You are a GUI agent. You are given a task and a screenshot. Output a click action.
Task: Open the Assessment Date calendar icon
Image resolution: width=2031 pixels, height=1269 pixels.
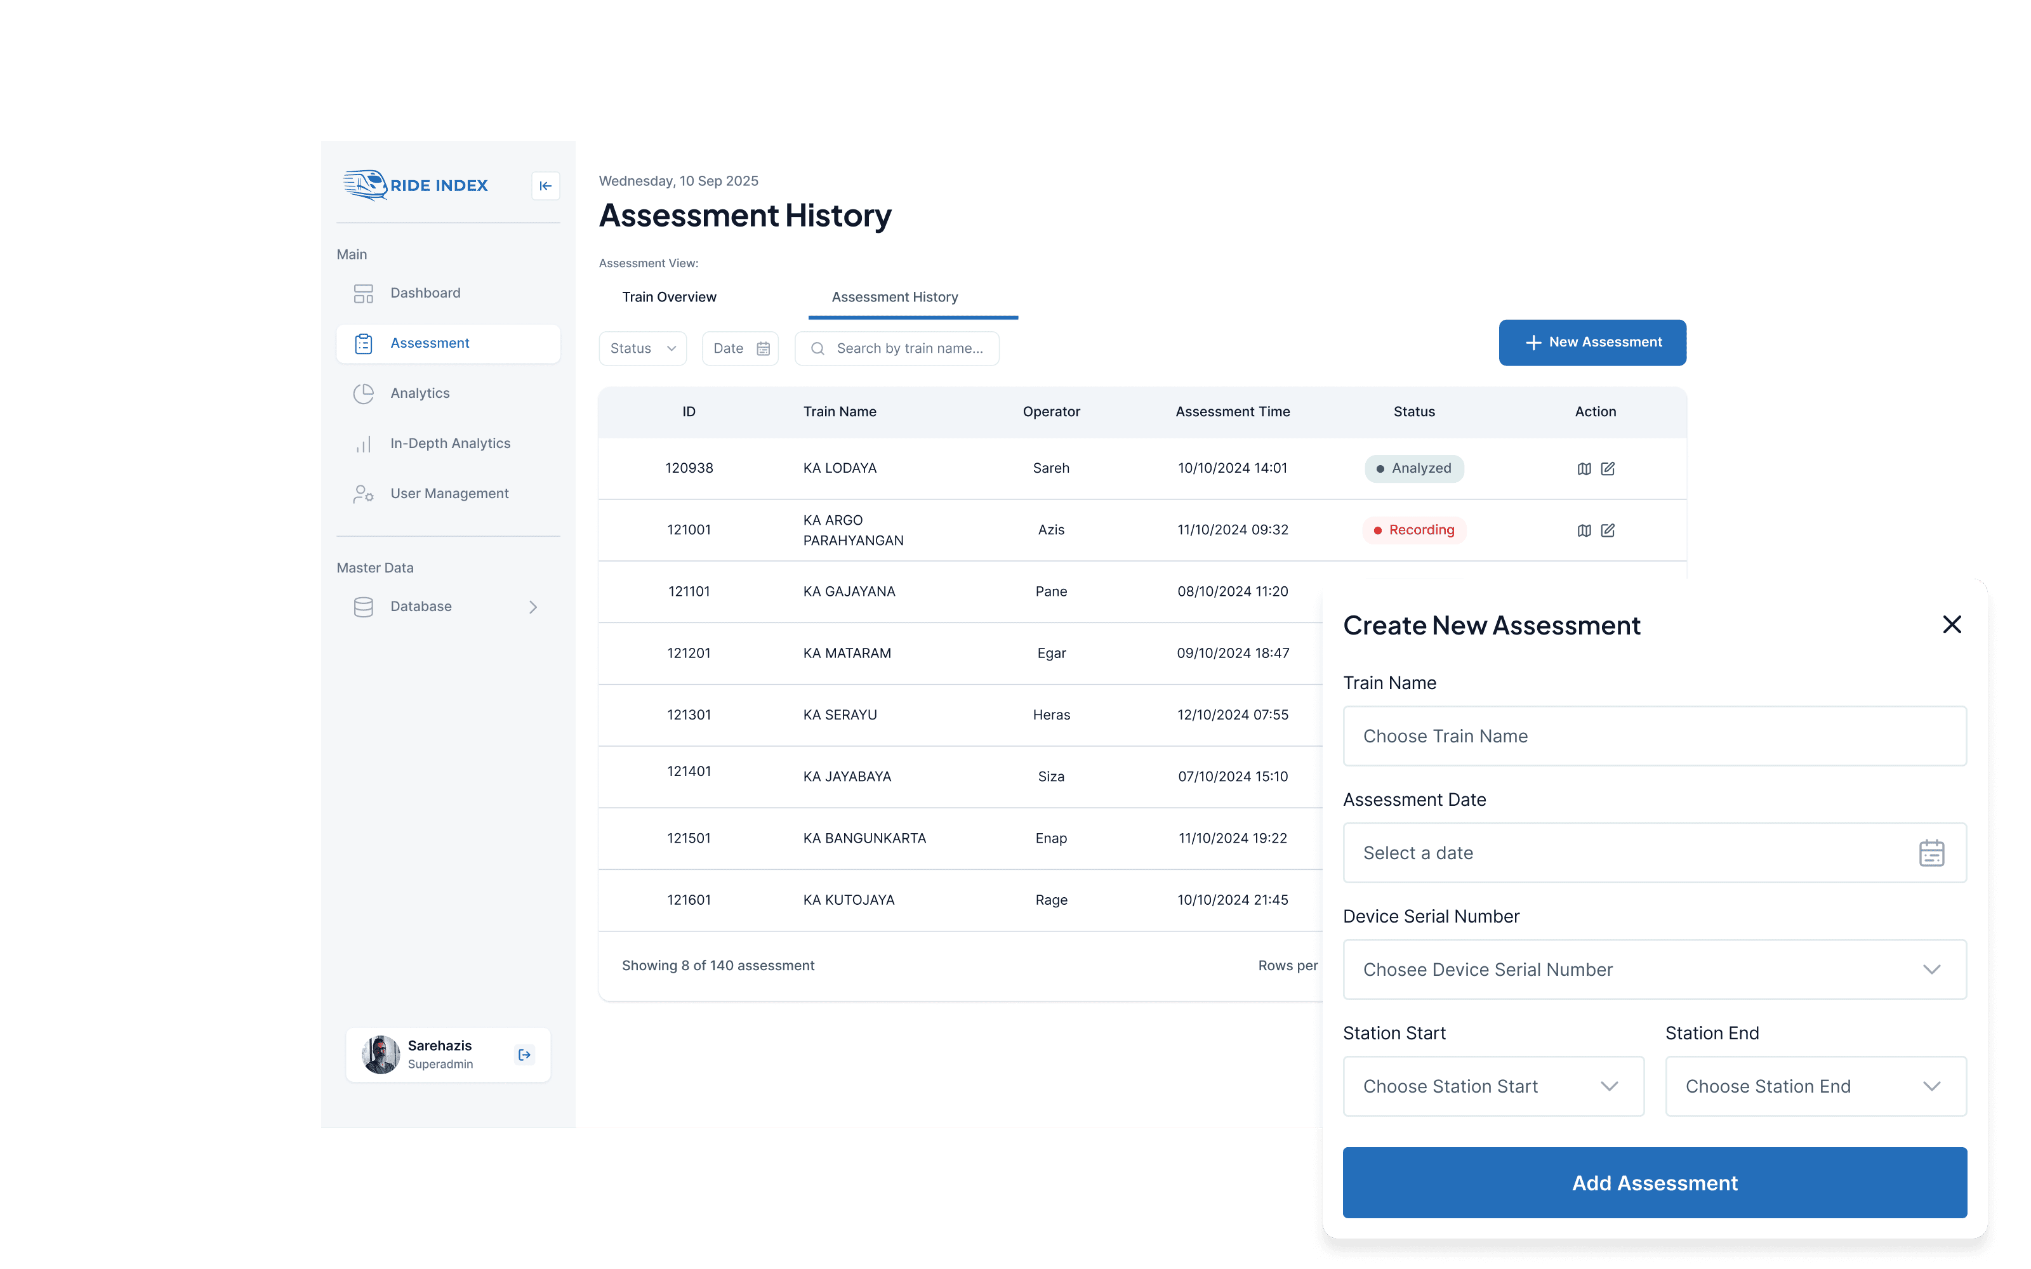1931,853
